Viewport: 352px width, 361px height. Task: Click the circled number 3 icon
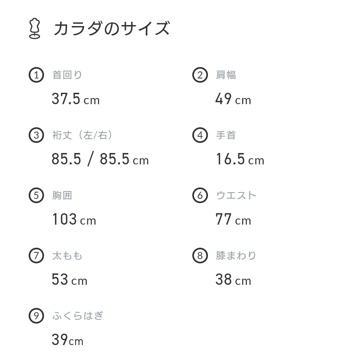36,135
